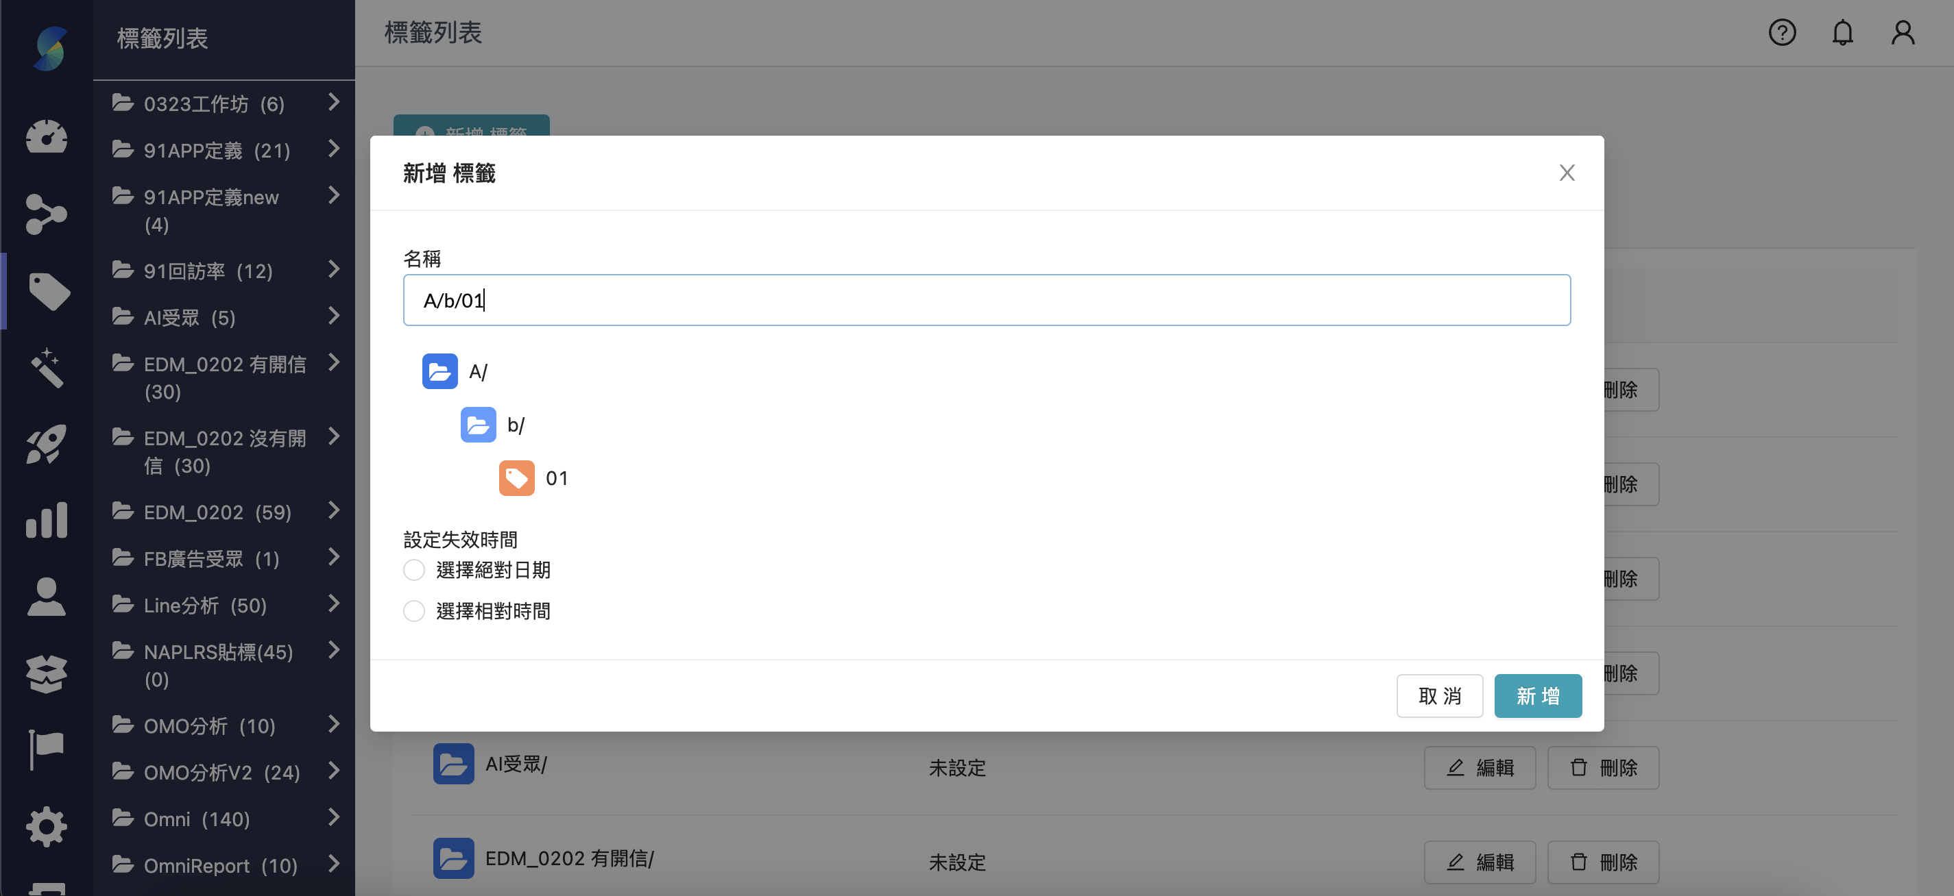Open the help question-mark icon
The width and height of the screenshot is (1954, 896).
coord(1783,33)
